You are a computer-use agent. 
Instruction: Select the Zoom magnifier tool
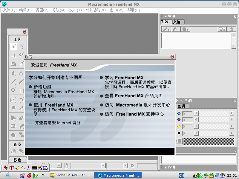pyautogui.click(x=21, y=151)
